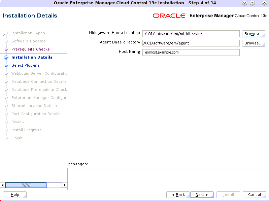Close the installer window
The height and width of the screenshot is (201, 269).
264,3
